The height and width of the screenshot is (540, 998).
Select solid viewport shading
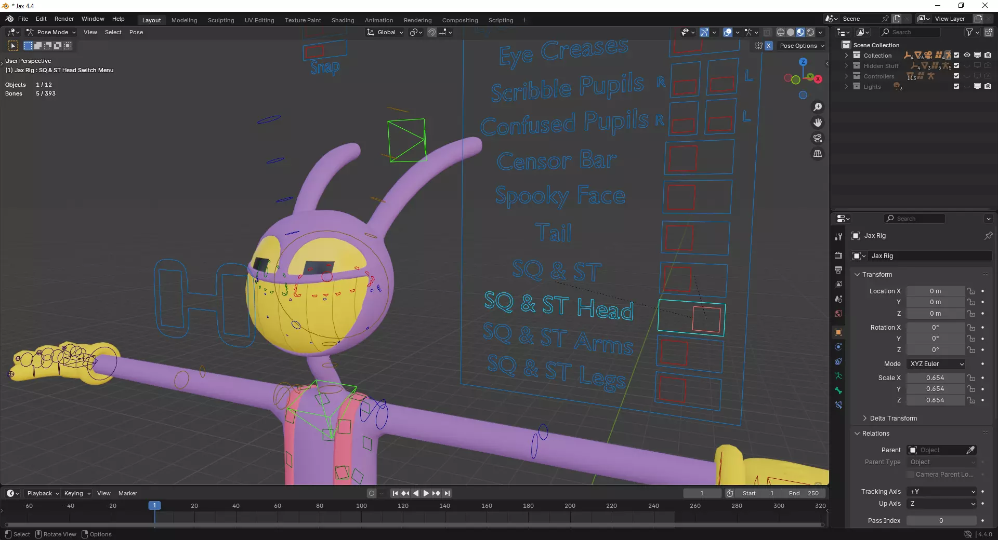point(791,32)
